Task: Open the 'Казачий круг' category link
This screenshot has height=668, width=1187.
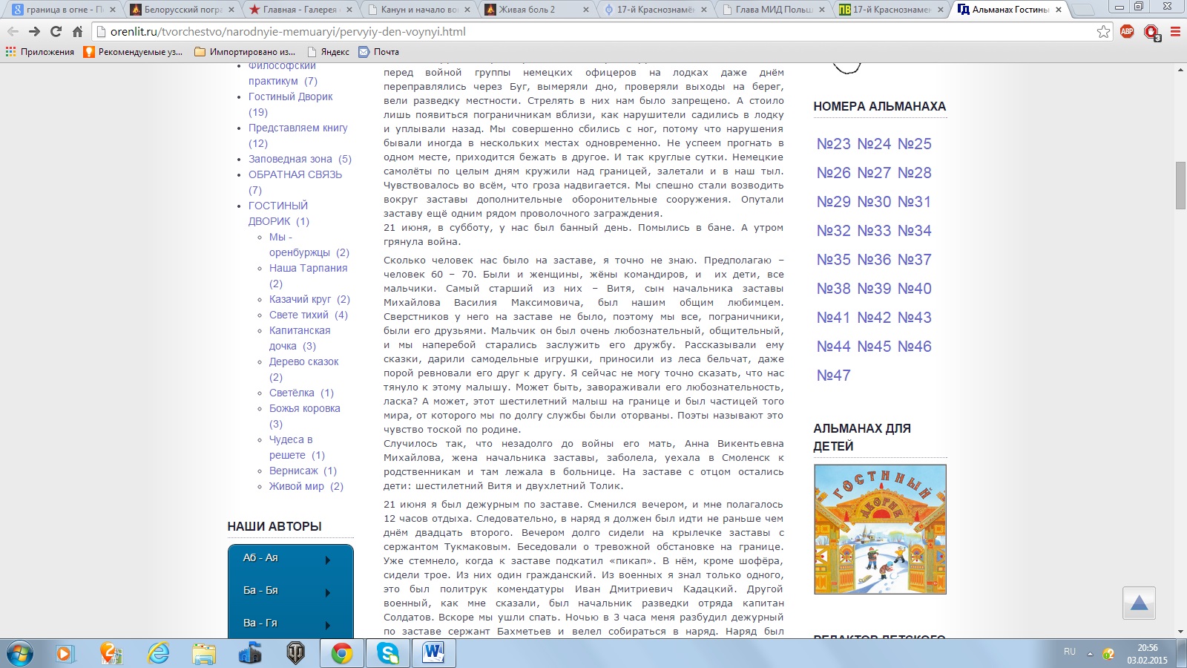Action: 300,299
